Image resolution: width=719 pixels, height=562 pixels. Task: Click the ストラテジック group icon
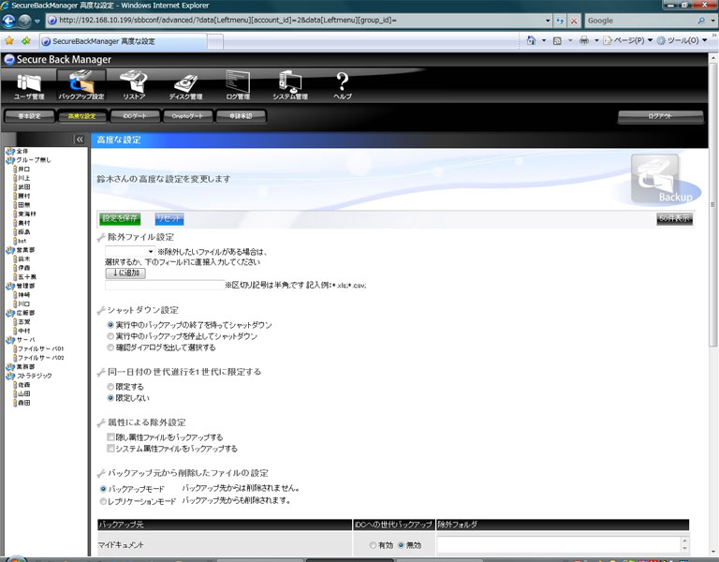(9, 376)
